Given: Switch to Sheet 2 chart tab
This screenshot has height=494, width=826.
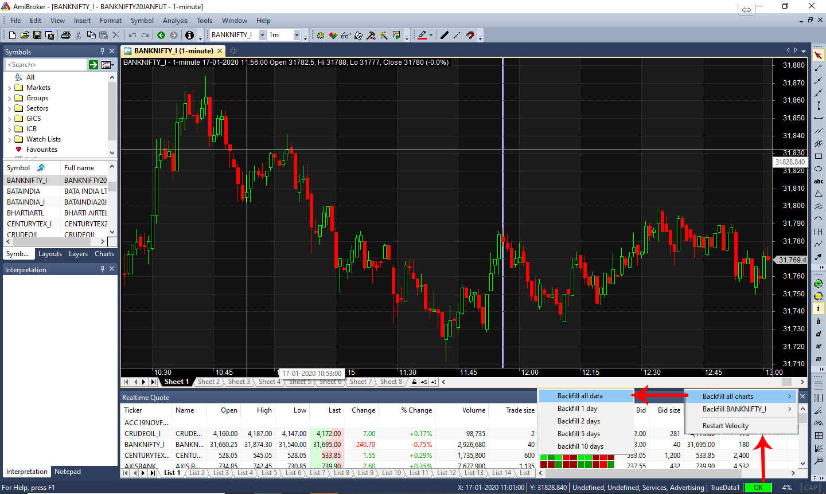Looking at the screenshot, I should click(208, 382).
